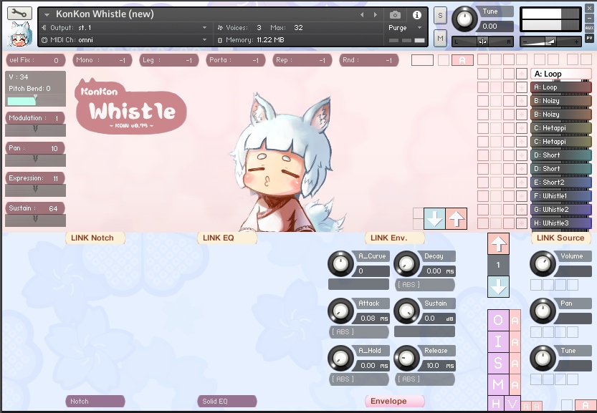Click the camera snapshot icon in the header
The width and height of the screenshot is (597, 413).
(395, 14)
